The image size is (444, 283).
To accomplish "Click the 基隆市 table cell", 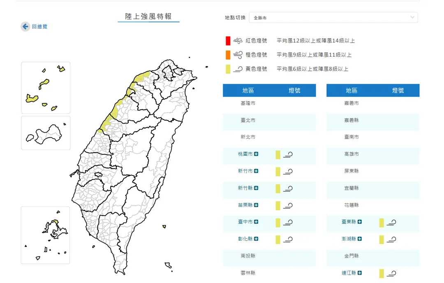I will (248, 103).
